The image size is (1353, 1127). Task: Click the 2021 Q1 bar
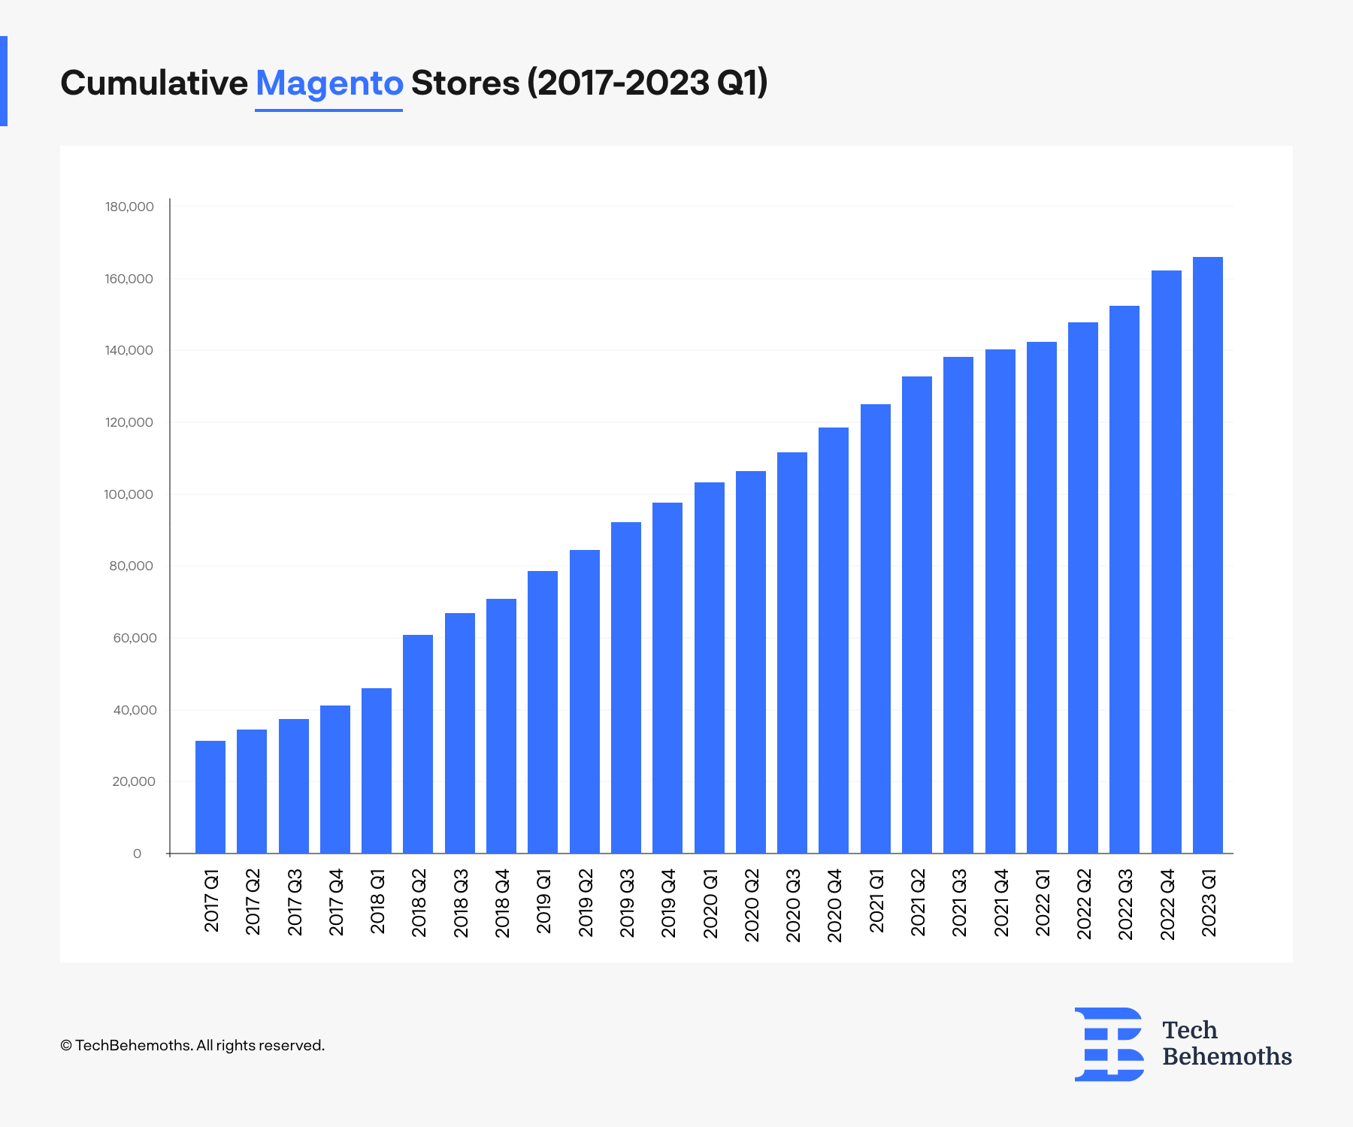click(876, 629)
